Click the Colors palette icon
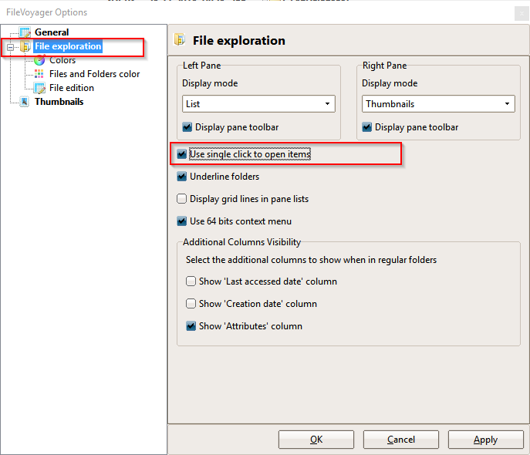Screen dimensions: 530x455 click(x=39, y=60)
